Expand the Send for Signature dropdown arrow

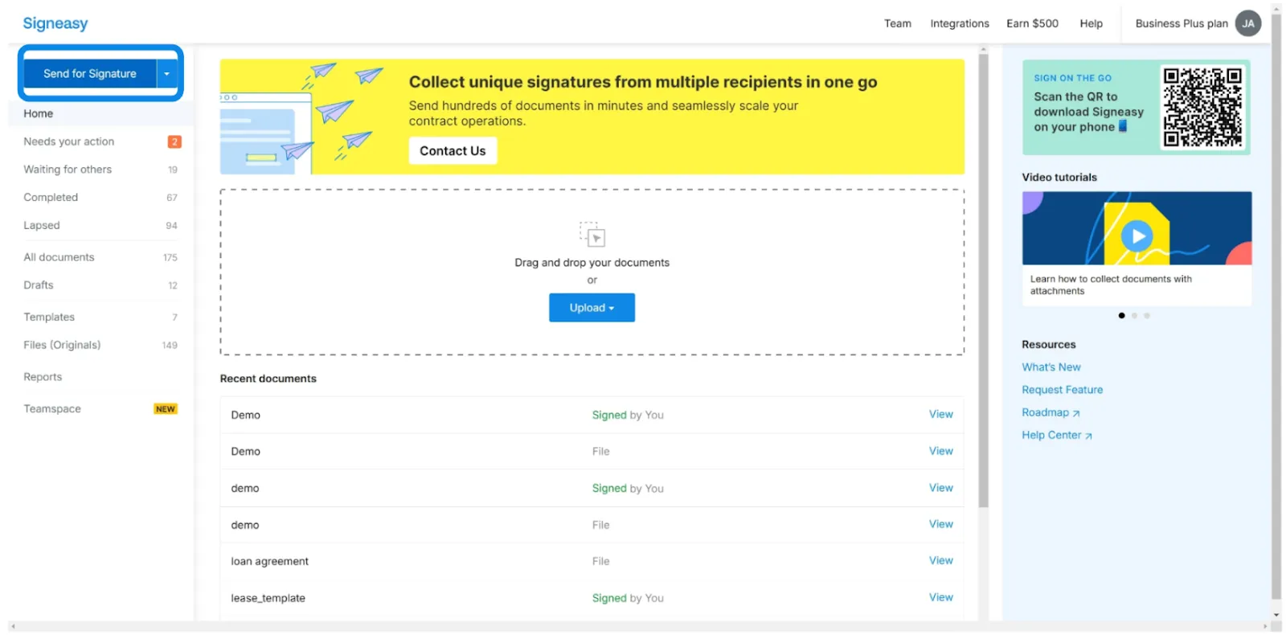tap(166, 73)
